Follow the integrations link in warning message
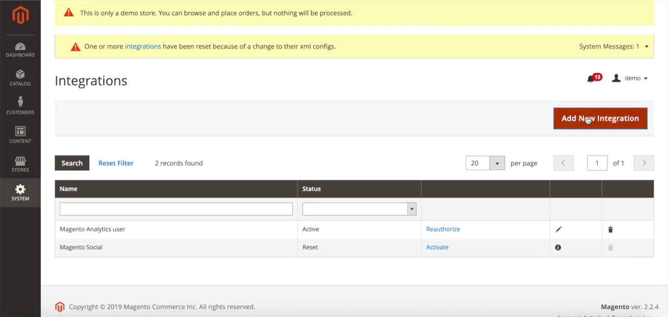Screen dimensions: 668x317 (142, 46)
